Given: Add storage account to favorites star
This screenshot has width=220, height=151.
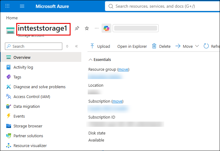Looking at the screenshot, I should coord(87,28).
